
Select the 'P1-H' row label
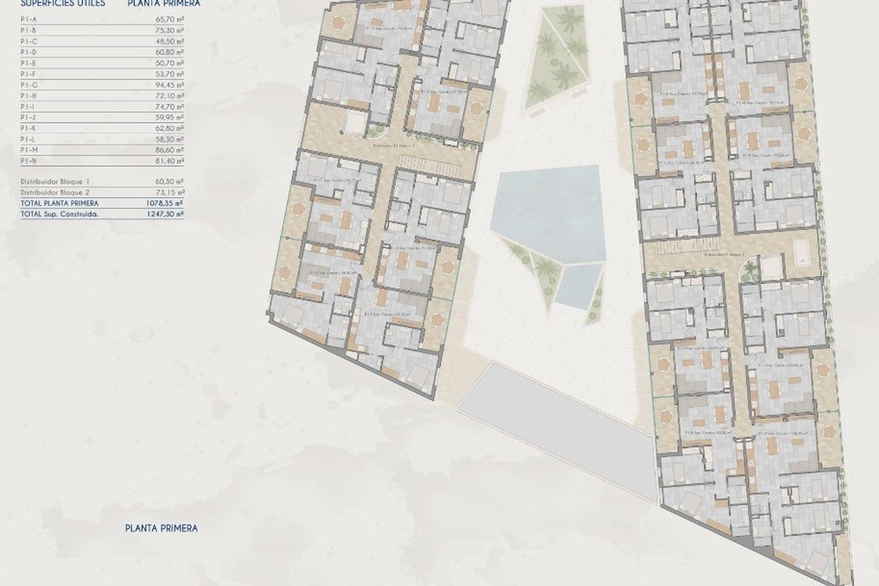(x=29, y=97)
